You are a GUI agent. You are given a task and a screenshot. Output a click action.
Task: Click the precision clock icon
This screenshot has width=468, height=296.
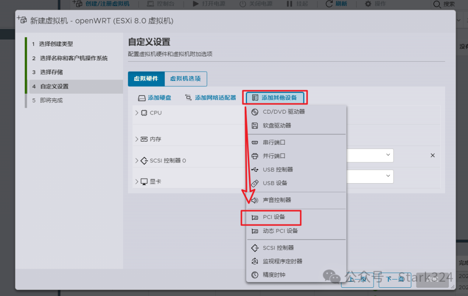(255, 275)
